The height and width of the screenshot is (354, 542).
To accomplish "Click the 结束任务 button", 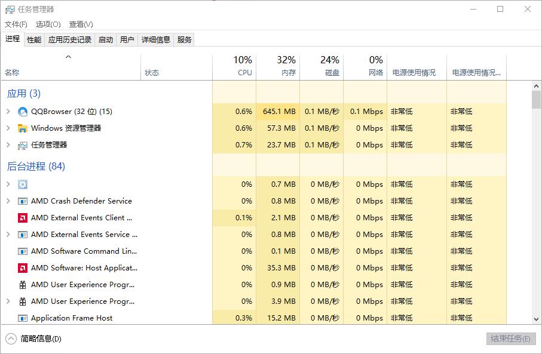I will (x=510, y=339).
